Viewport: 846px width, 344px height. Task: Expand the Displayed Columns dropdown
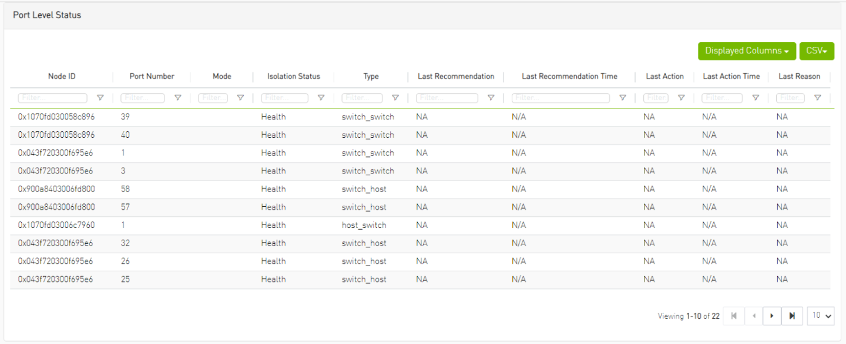tap(747, 51)
